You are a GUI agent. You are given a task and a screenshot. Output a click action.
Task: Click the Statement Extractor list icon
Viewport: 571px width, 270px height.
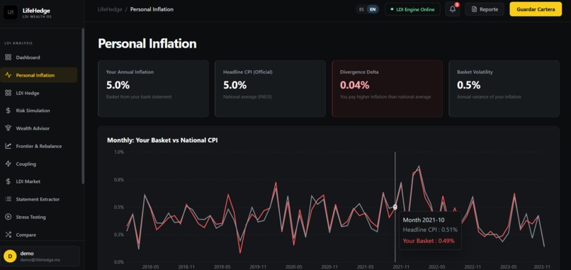(x=8, y=199)
